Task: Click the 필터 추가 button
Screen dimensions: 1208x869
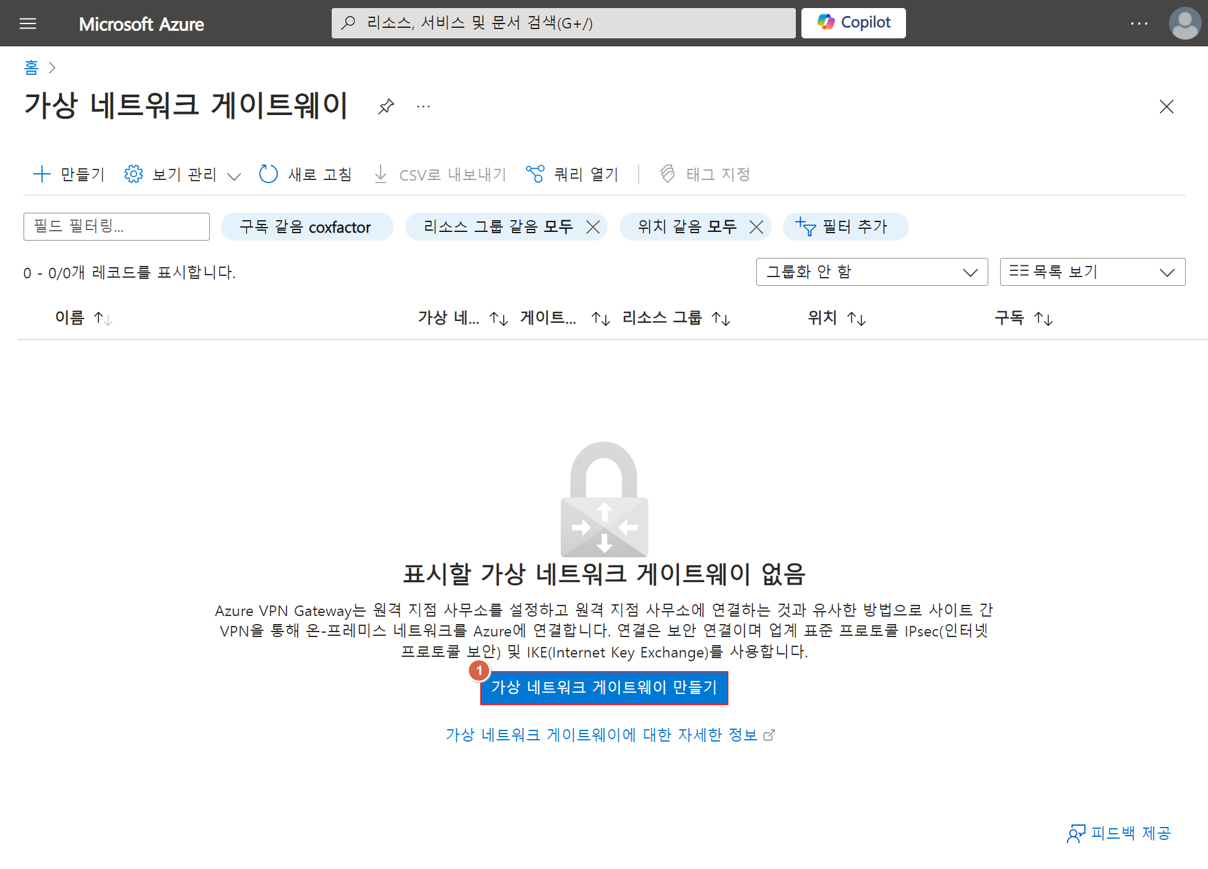Action: pyautogui.click(x=845, y=227)
